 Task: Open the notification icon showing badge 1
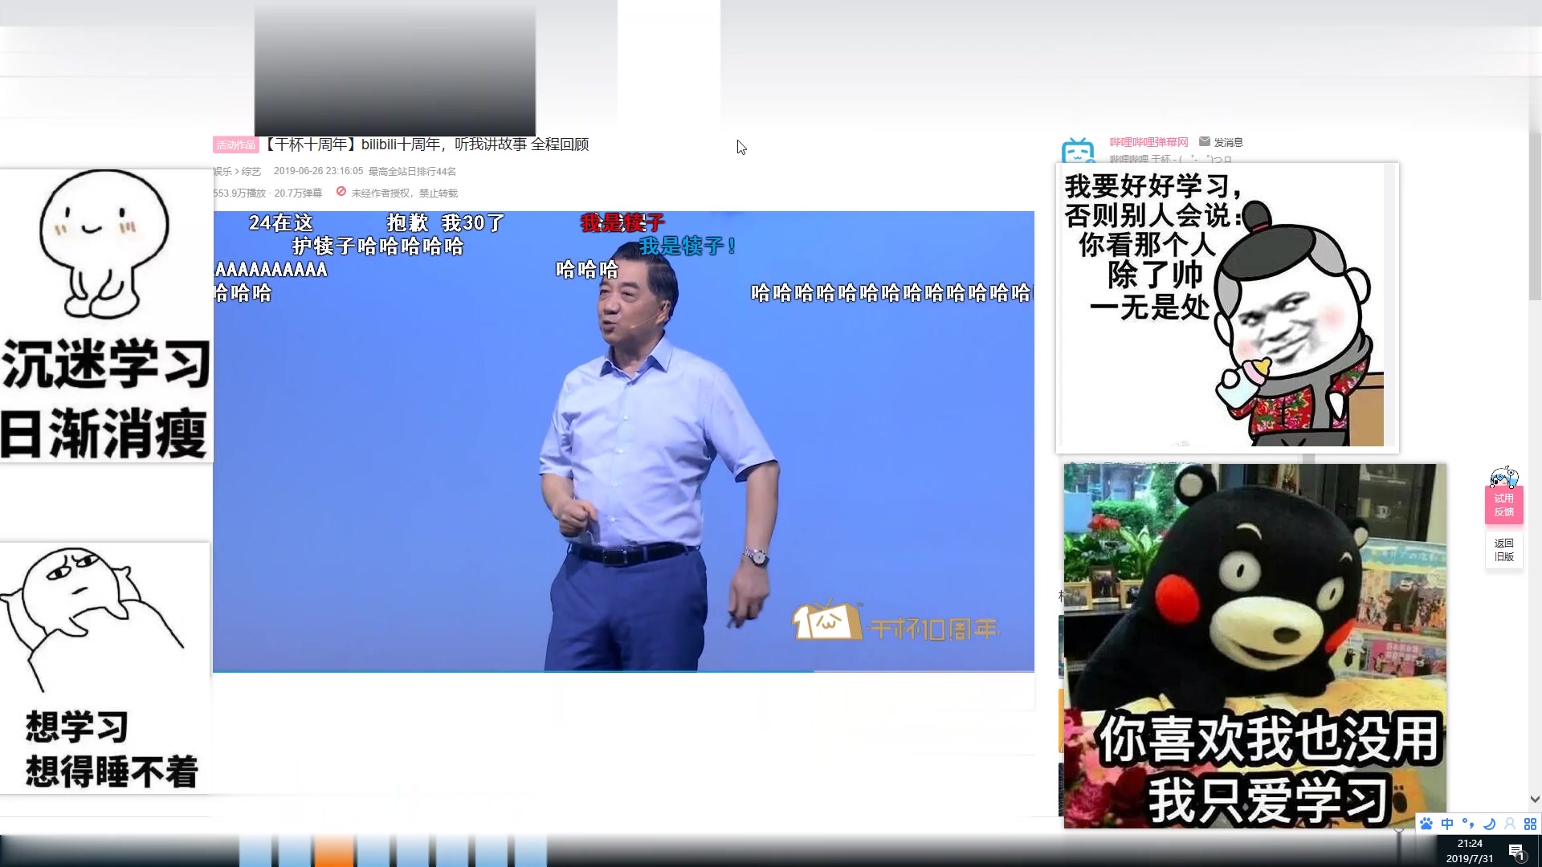1517,851
